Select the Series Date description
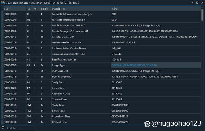Screen dimensions: 205x131 tap(58, 88)
